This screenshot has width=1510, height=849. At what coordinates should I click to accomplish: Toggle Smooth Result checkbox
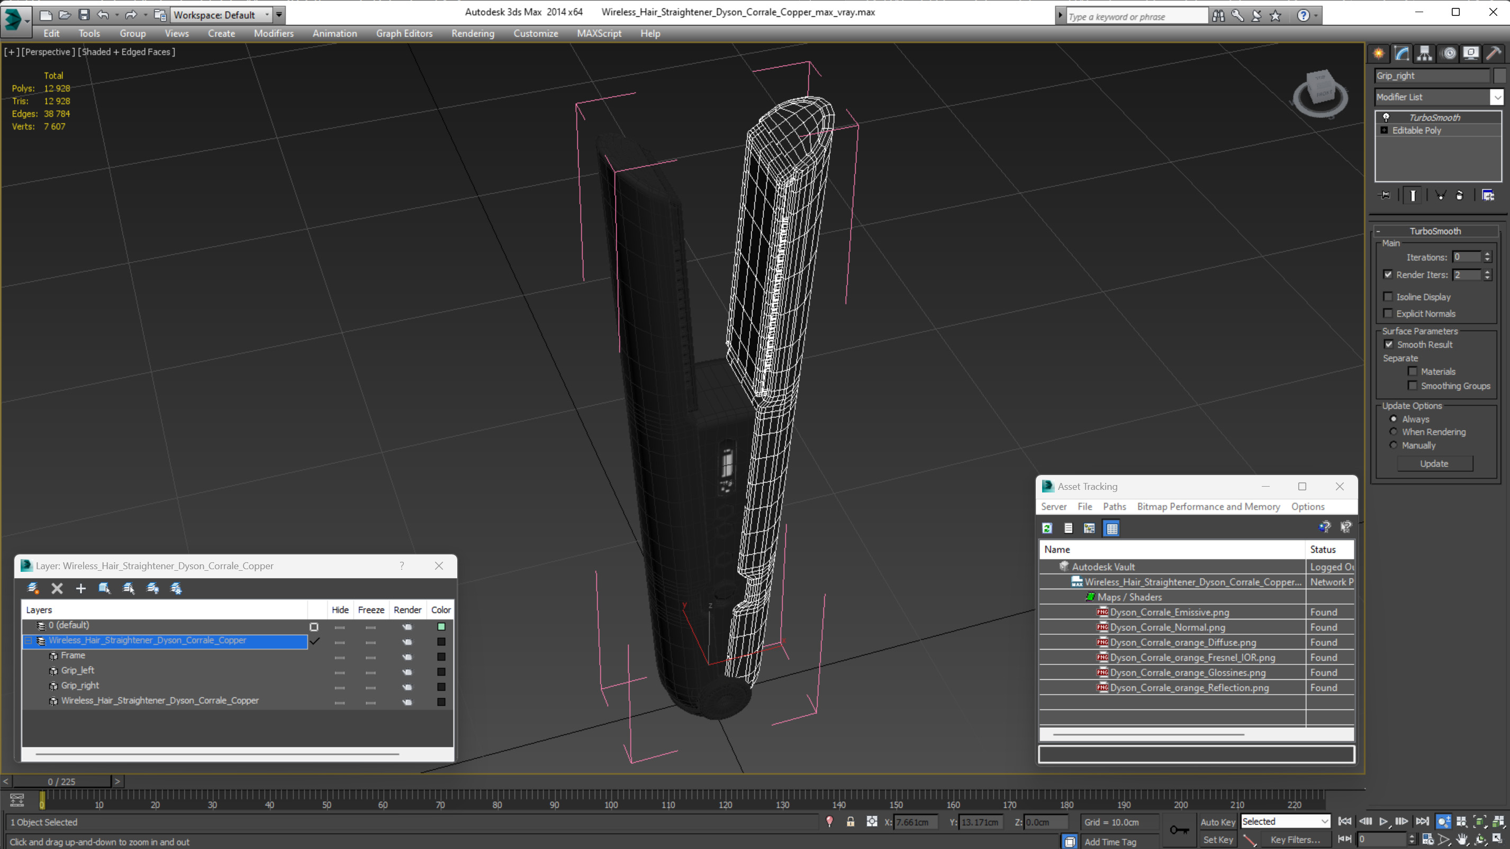1389,344
